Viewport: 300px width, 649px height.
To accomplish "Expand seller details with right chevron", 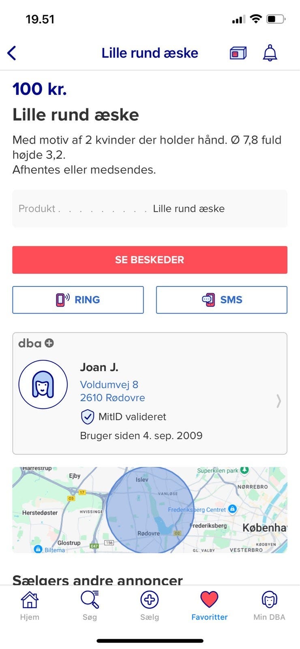I will click(x=279, y=401).
